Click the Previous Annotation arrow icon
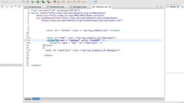Viewport: 184px width, 103px height. point(74,2)
